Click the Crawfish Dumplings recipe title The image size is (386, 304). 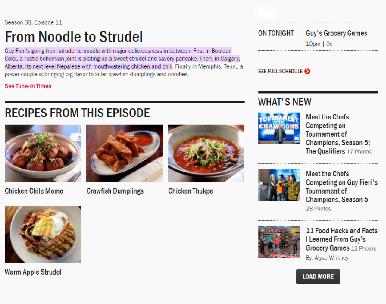[115, 191]
